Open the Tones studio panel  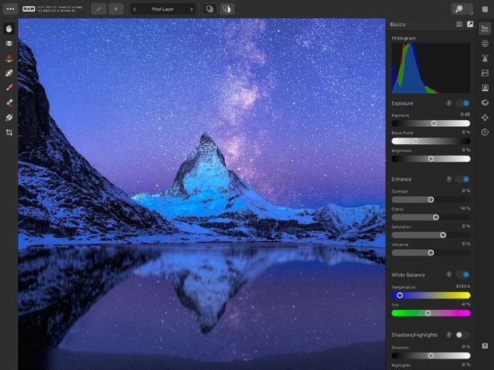(485, 73)
